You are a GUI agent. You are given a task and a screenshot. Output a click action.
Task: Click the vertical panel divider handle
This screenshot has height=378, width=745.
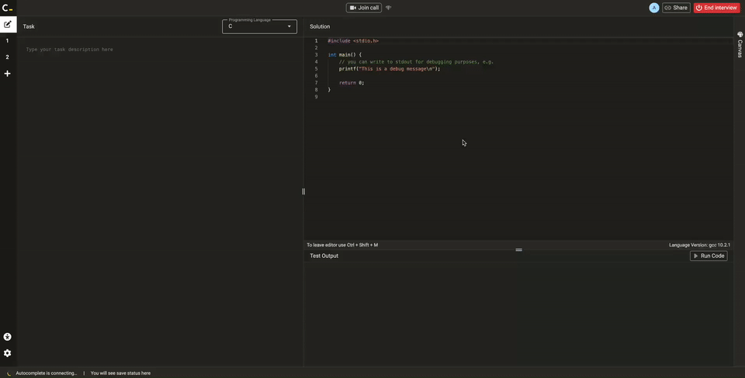pos(303,191)
